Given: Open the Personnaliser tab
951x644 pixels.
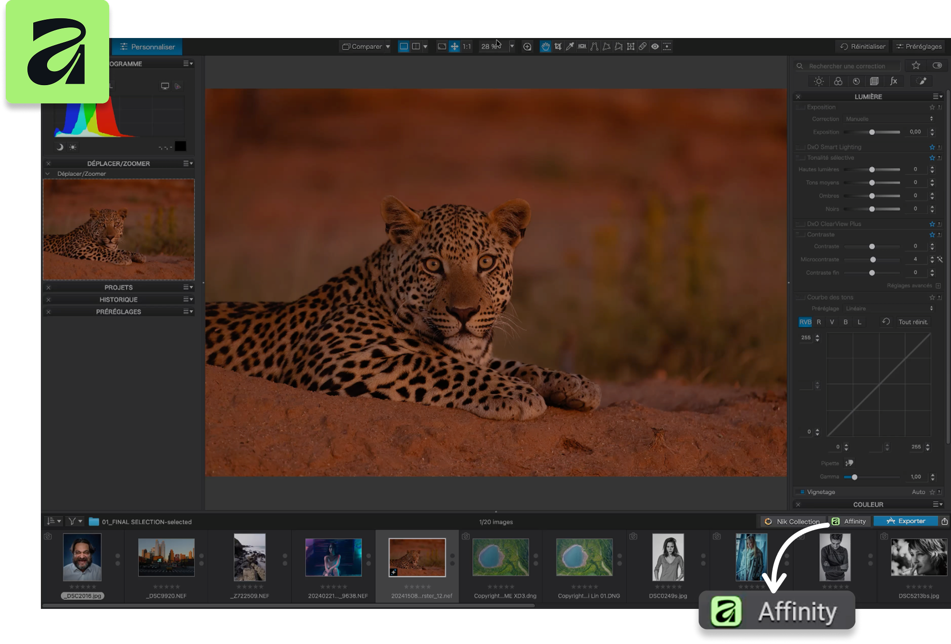Looking at the screenshot, I should point(147,47).
